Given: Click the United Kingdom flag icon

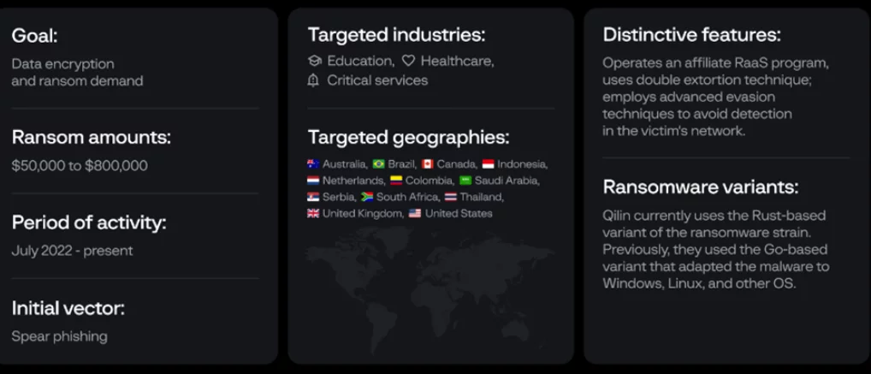Looking at the screenshot, I should 313,213.
